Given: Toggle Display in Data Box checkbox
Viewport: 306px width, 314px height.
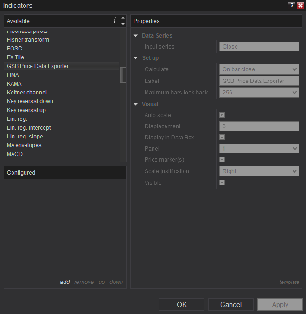Looking at the screenshot, I should pos(222,137).
